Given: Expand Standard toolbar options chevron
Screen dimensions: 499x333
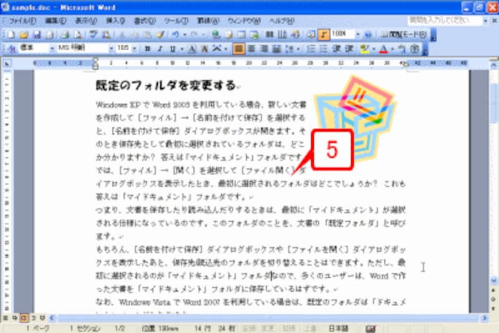Looking at the screenshot, I should pos(433,34).
